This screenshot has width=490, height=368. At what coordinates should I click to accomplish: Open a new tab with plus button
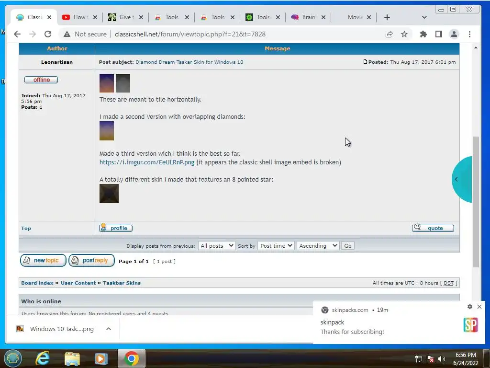[x=387, y=17]
